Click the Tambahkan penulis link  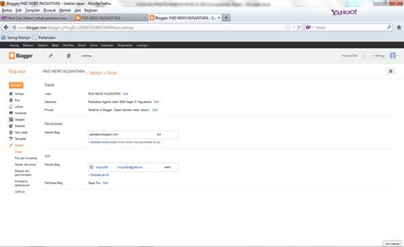point(99,175)
